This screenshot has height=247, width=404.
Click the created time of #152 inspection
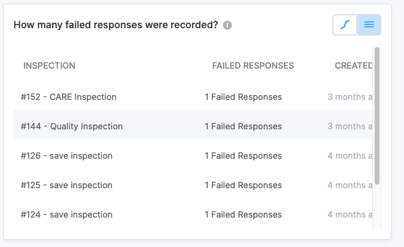pos(349,97)
